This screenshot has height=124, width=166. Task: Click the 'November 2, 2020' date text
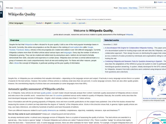pos(110,45)
